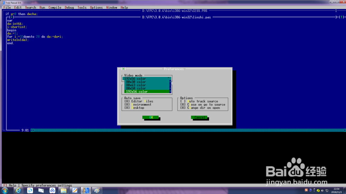Click green-yellow circular tray icon
The width and height of the screenshot is (346, 194).
318,191
